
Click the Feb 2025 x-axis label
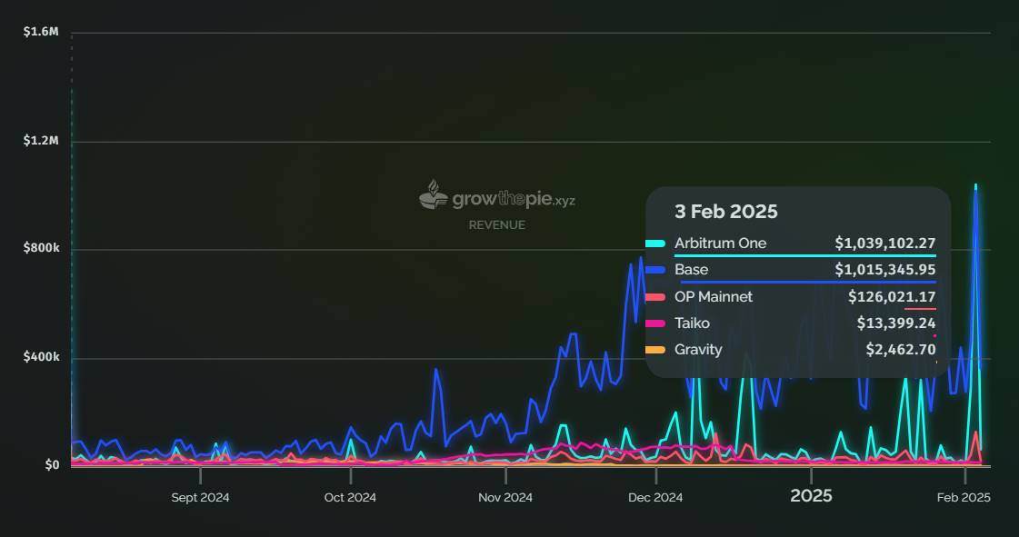point(964,497)
